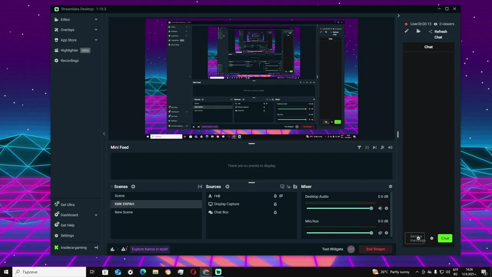The height and width of the screenshot is (277, 492).
Task: Toggle the muted-alerts icon in Mini Feed
Action: (382, 147)
